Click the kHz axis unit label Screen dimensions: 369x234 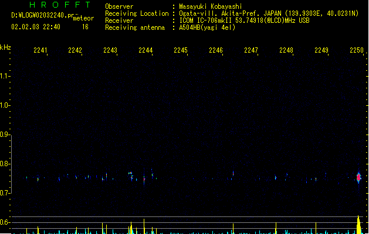[x=5, y=47]
